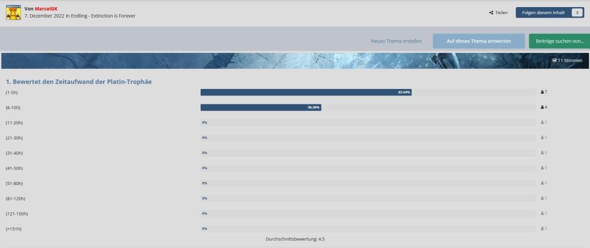Open MarcelGK's profile link
The height and width of the screenshot is (248, 590).
click(45, 9)
